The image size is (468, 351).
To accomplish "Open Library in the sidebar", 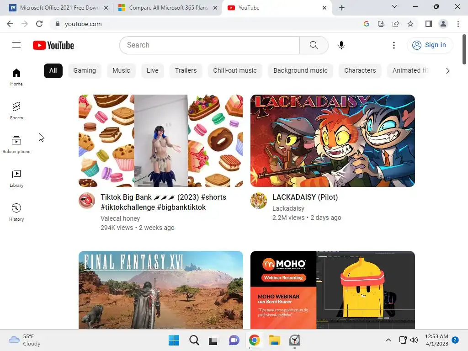I will tap(16, 179).
